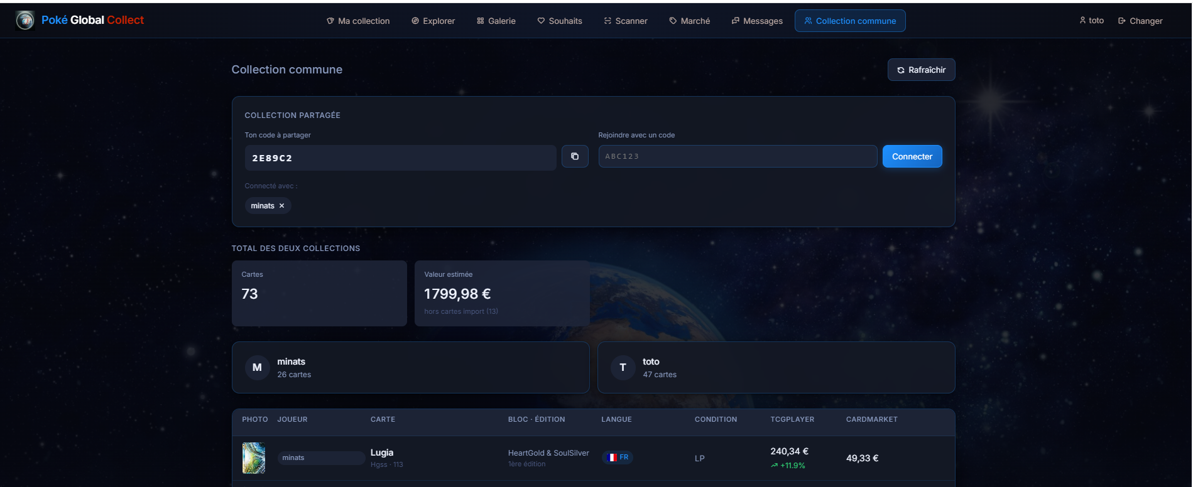Open Messages
This screenshot has width=1193, height=487.
pyautogui.click(x=757, y=21)
